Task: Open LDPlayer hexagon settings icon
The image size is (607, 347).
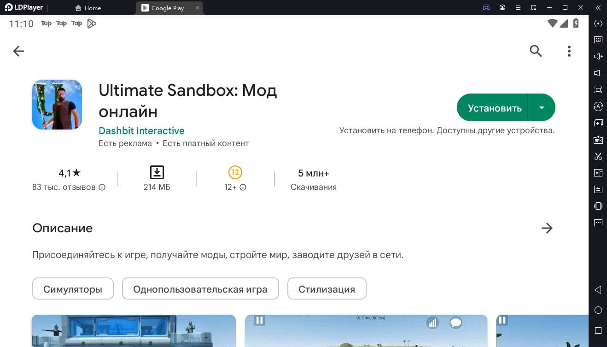Action: [x=598, y=24]
